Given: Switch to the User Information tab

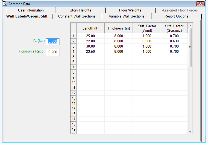Looking at the screenshot, I should pos(31,10).
